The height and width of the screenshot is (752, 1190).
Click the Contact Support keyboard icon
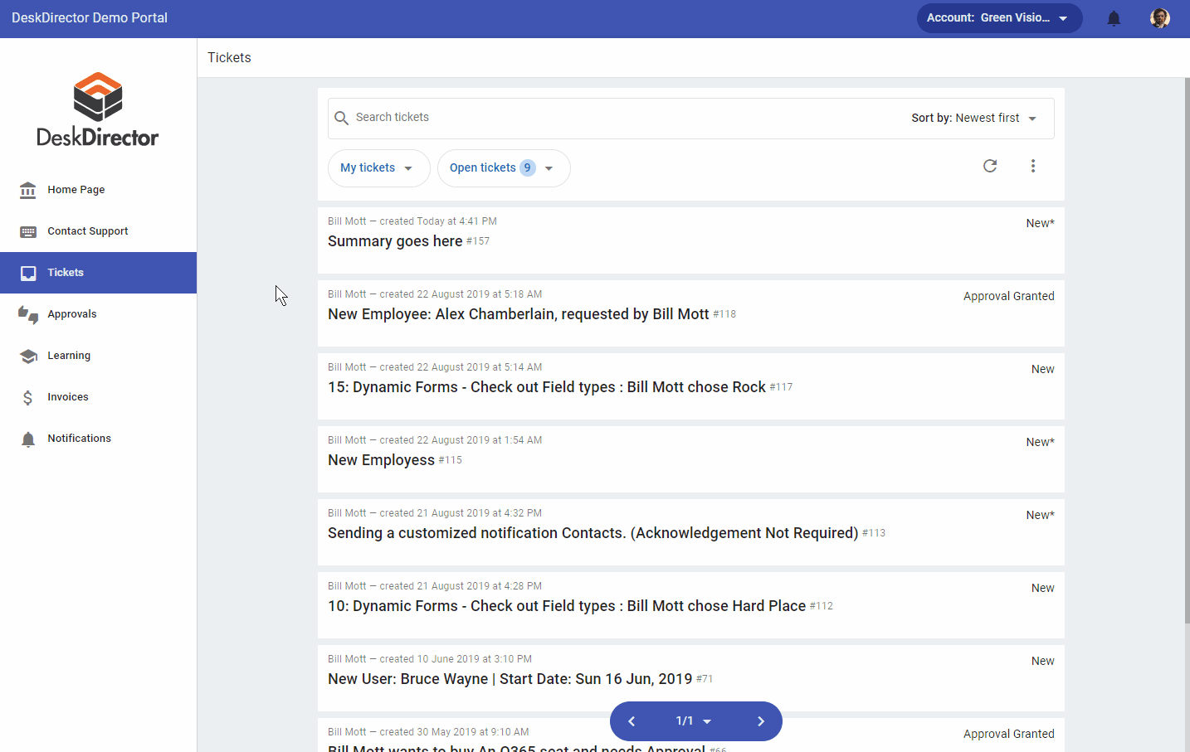pyautogui.click(x=28, y=231)
